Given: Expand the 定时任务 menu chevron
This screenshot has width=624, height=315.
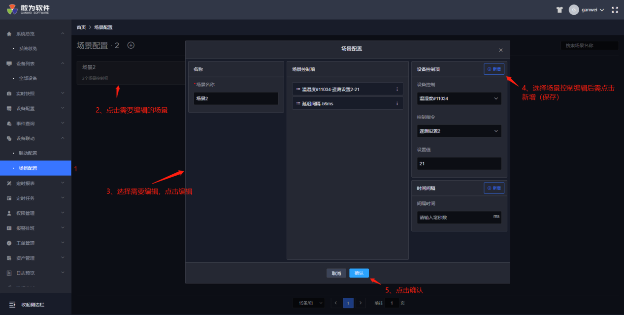Looking at the screenshot, I should coord(63,198).
